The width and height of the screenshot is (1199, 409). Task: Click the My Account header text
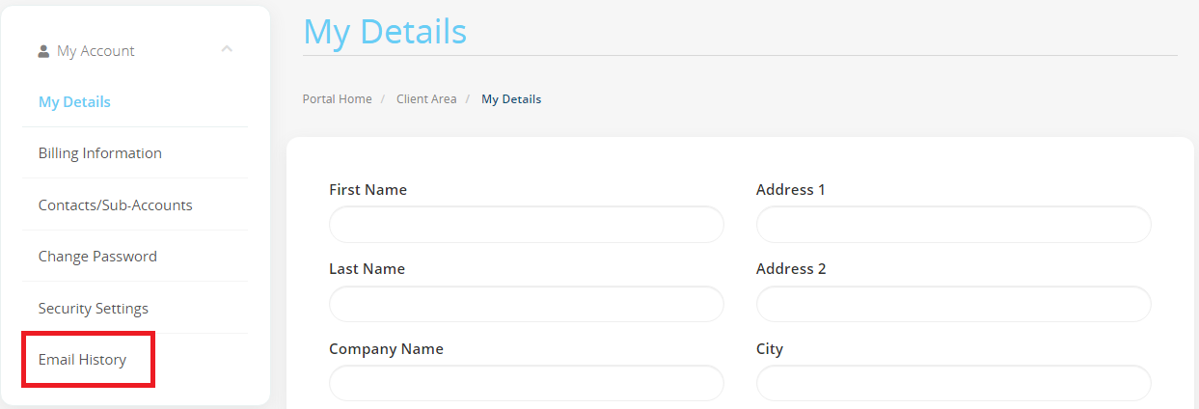(95, 51)
